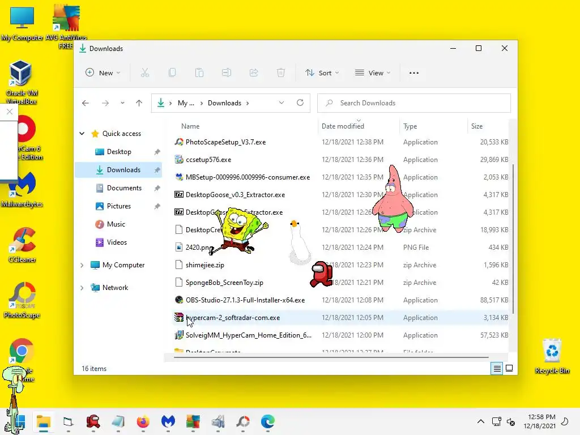Refresh the Downloads folder
The width and height of the screenshot is (580, 435).
tap(300, 103)
